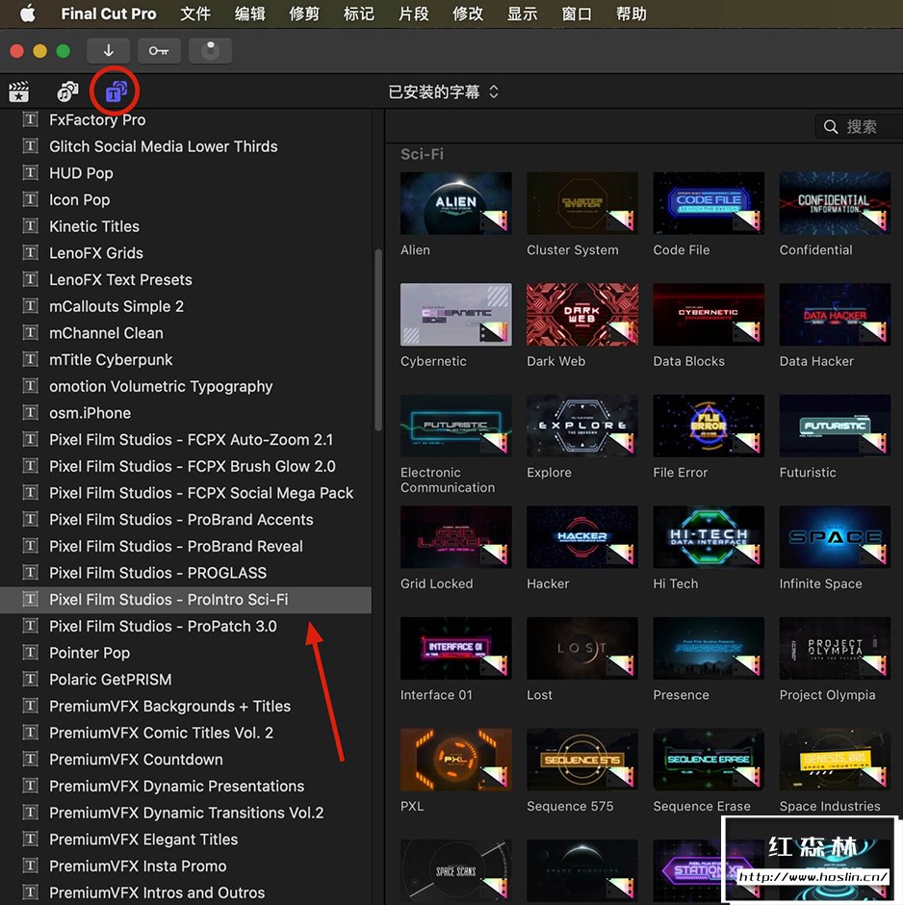Open the 文件 menu
Image resolution: width=903 pixels, height=905 pixels.
point(195,13)
